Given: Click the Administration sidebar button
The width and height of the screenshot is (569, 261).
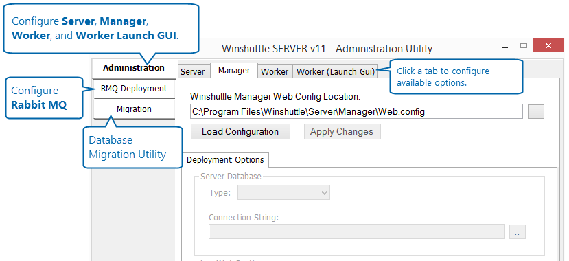Looking at the screenshot, I should [x=134, y=67].
